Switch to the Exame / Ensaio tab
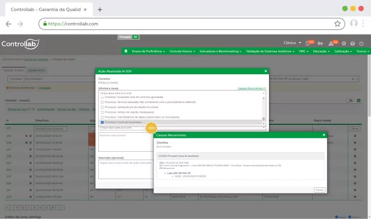This screenshot has height=219, width=371. (14, 71)
